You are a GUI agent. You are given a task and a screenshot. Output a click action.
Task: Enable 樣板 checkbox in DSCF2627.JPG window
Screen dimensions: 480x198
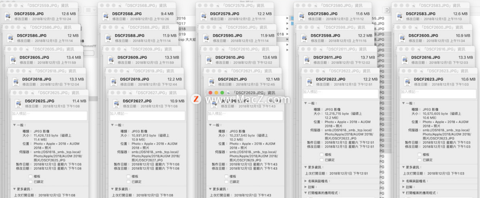click(x=128, y=176)
